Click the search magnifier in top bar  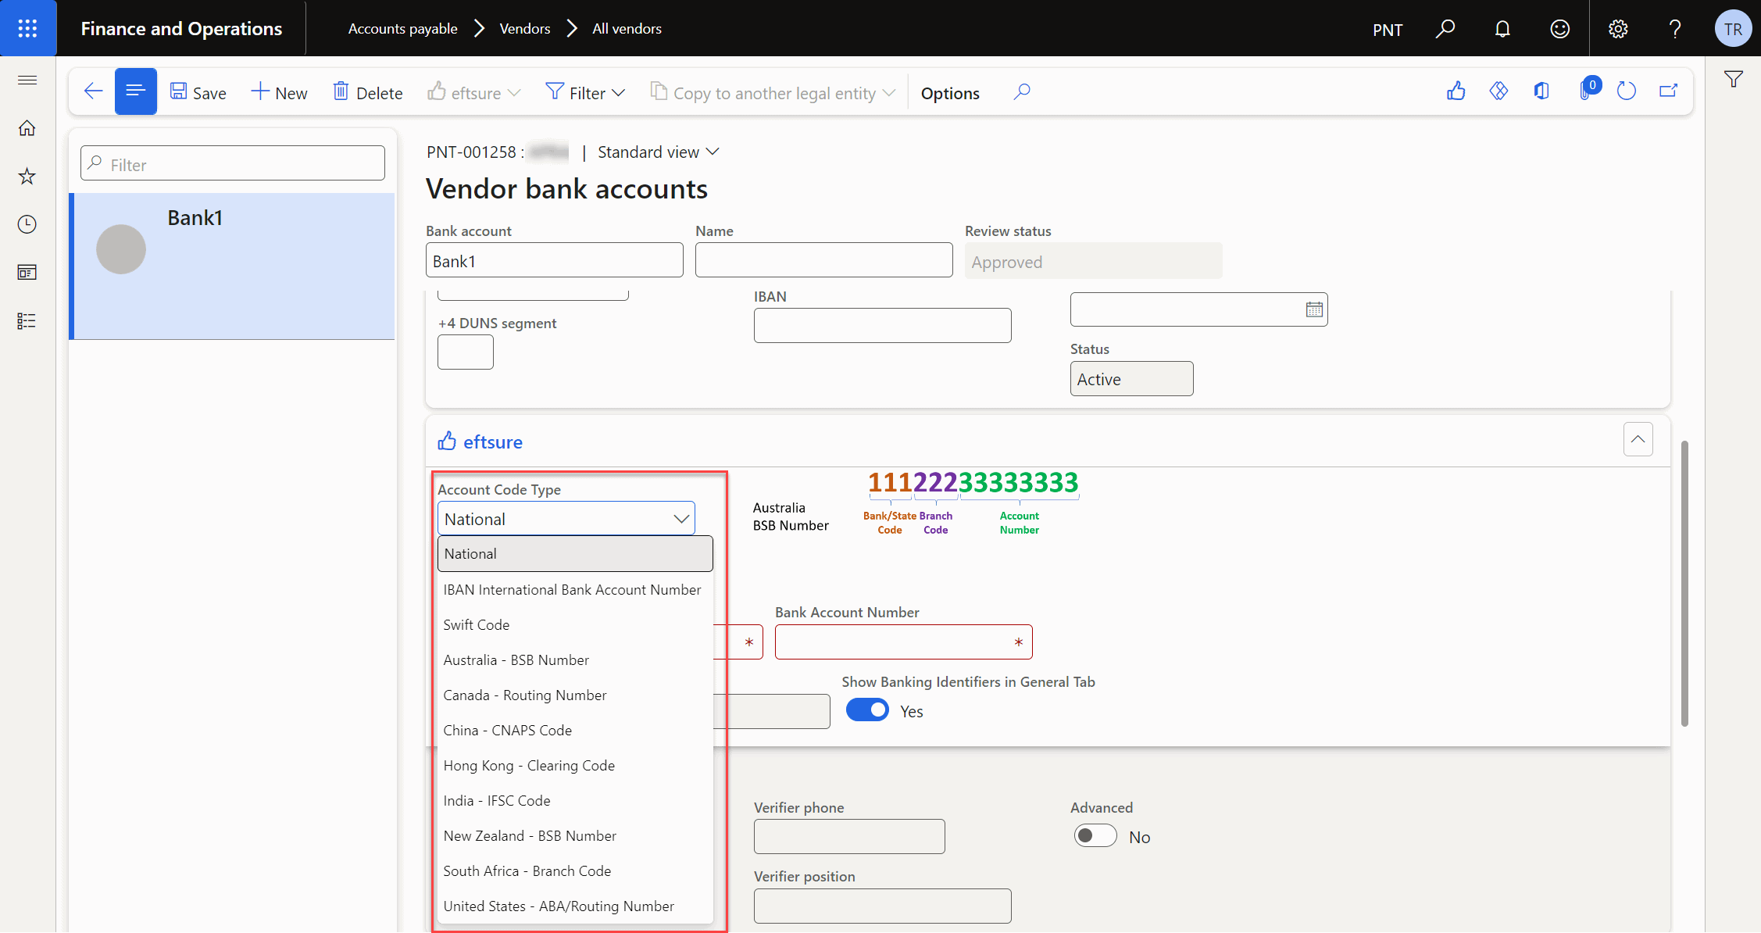point(1445,29)
